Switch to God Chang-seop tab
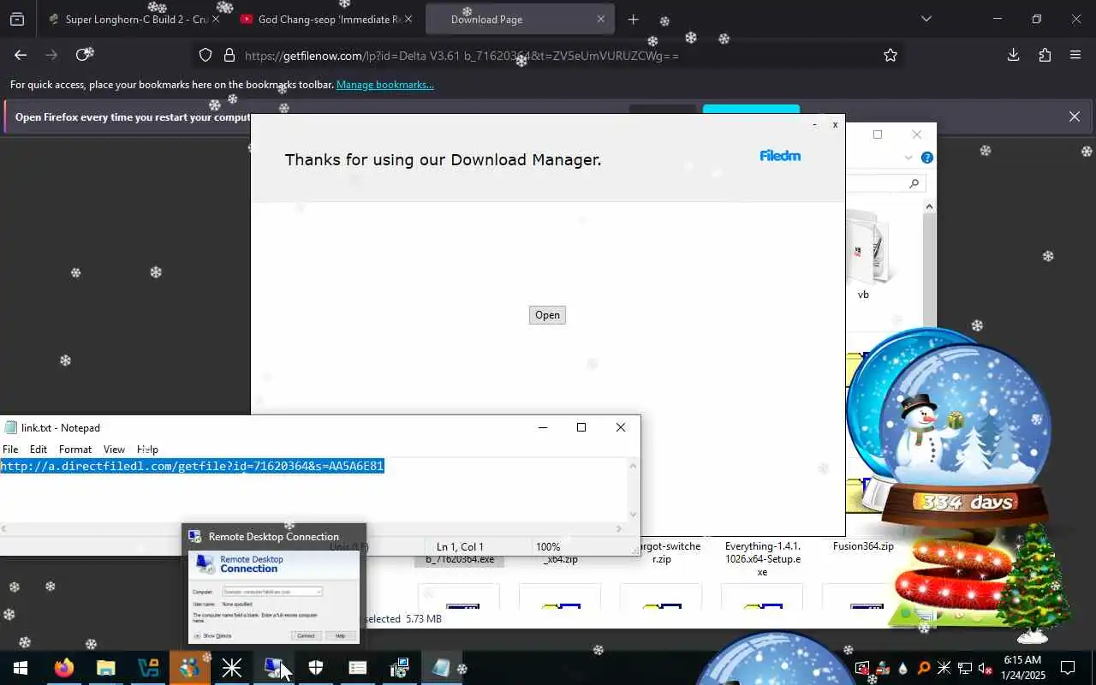Screen dimensions: 1096x685 pos(326,19)
